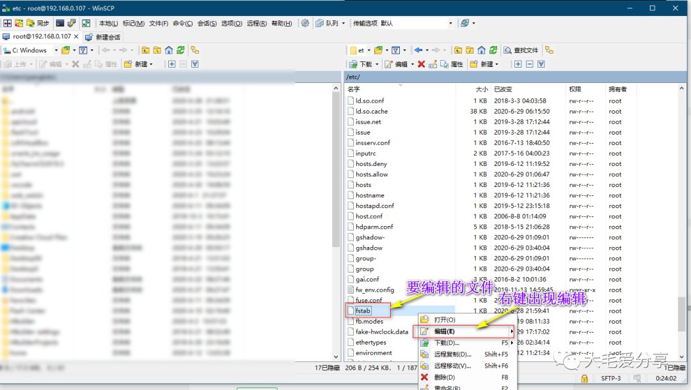Click the 下载 button in remote toolbar
The height and width of the screenshot is (390, 691).
point(361,64)
